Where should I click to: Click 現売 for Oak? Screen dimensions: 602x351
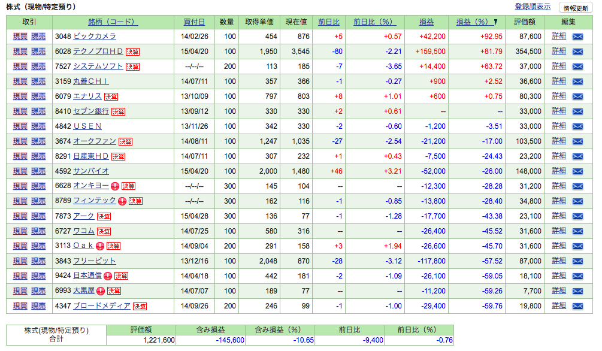(x=38, y=246)
